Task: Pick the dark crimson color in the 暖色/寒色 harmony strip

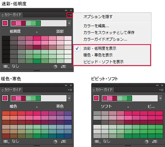Action: 24,98
